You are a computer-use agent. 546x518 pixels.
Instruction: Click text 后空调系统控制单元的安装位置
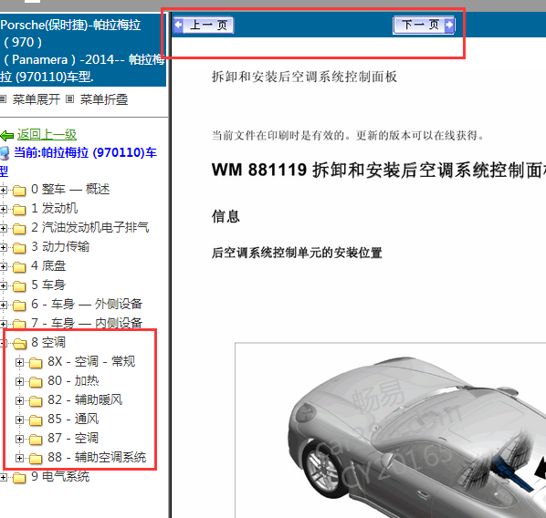point(297,253)
